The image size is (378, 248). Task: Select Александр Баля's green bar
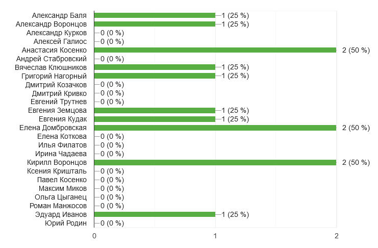click(x=155, y=15)
